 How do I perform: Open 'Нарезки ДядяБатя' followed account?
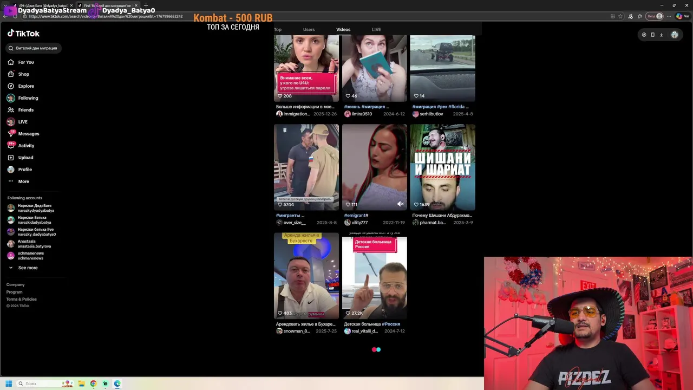pyautogui.click(x=31, y=208)
